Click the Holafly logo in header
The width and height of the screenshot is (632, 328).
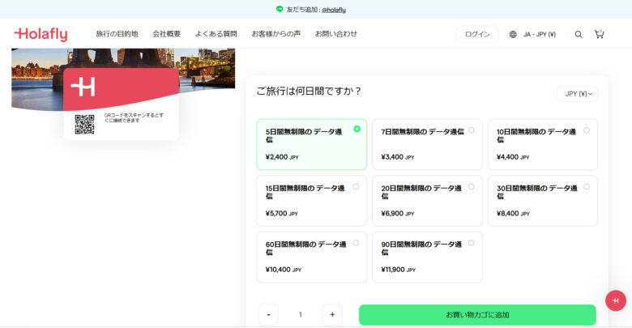(x=41, y=34)
